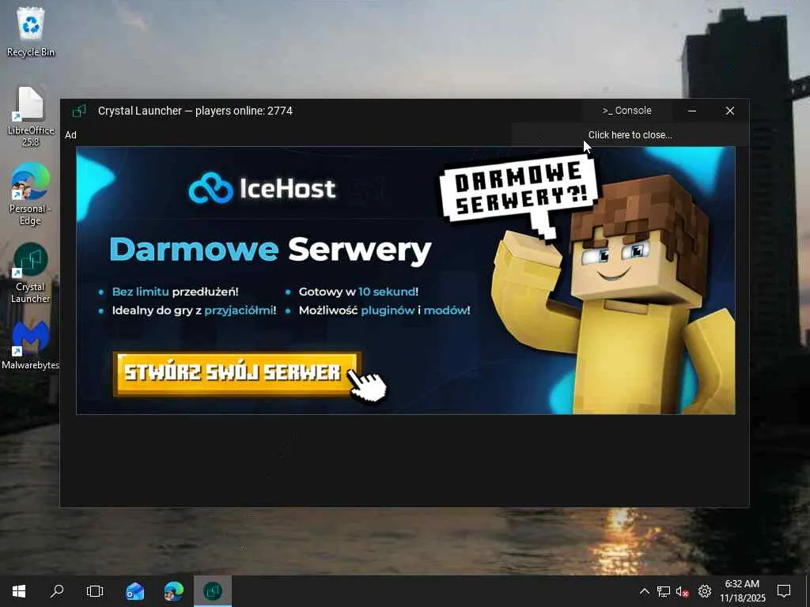Click the Crystal Launcher title bar logo

point(79,111)
